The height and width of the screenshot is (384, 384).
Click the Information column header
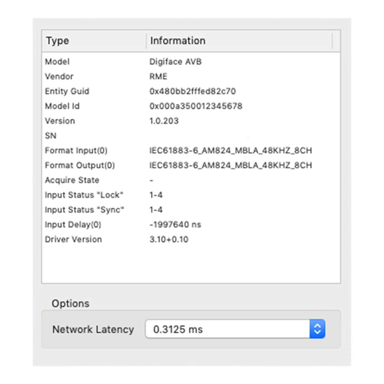coord(178,41)
